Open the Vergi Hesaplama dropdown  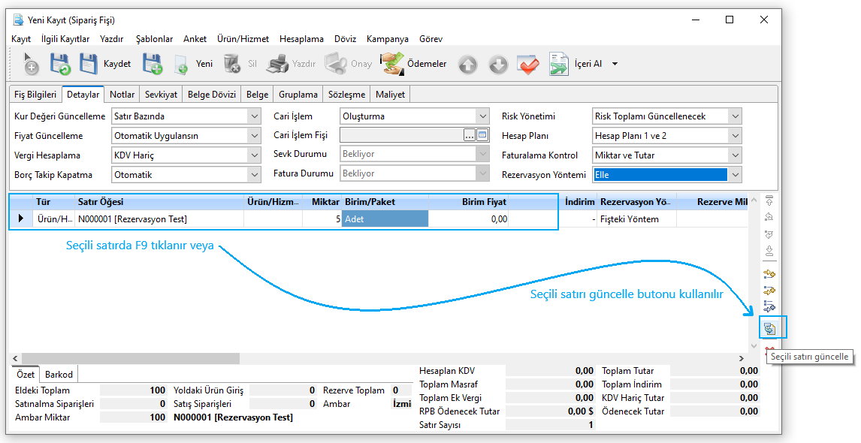coord(253,155)
